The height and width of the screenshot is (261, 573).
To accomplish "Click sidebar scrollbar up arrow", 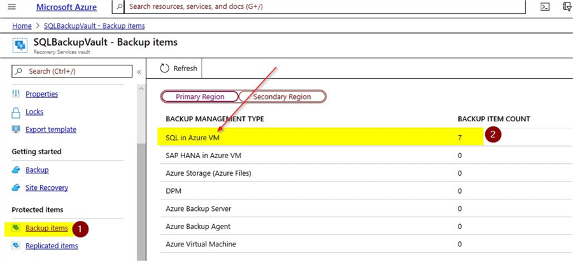I will [x=141, y=90].
